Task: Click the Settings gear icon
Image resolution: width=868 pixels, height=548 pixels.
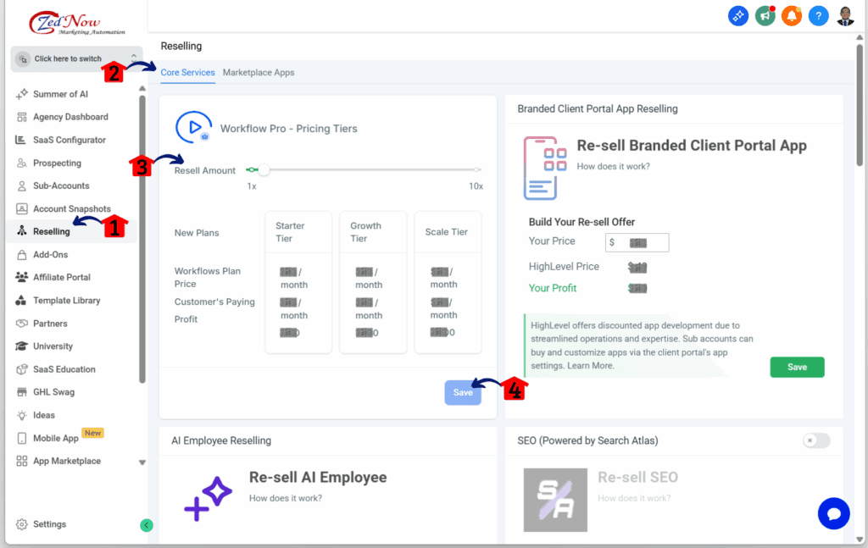Action: tap(21, 524)
